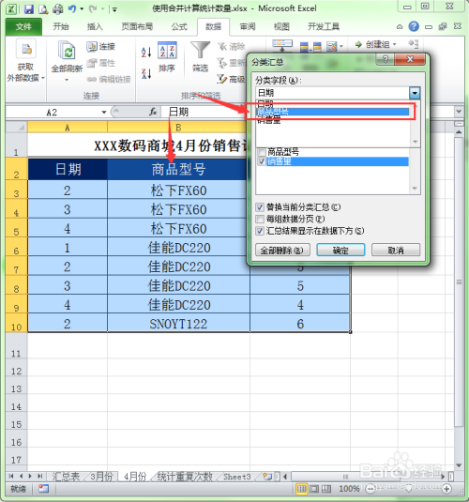The image size is (469, 502).
Task: Open the 分类字段 dropdown arrow
Action: pos(415,93)
